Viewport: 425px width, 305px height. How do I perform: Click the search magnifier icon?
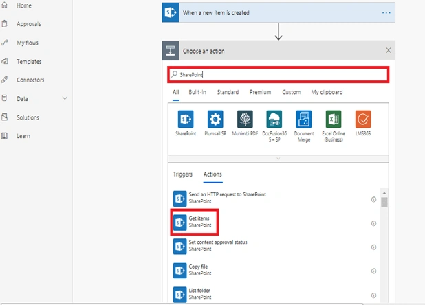click(x=174, y=74)
